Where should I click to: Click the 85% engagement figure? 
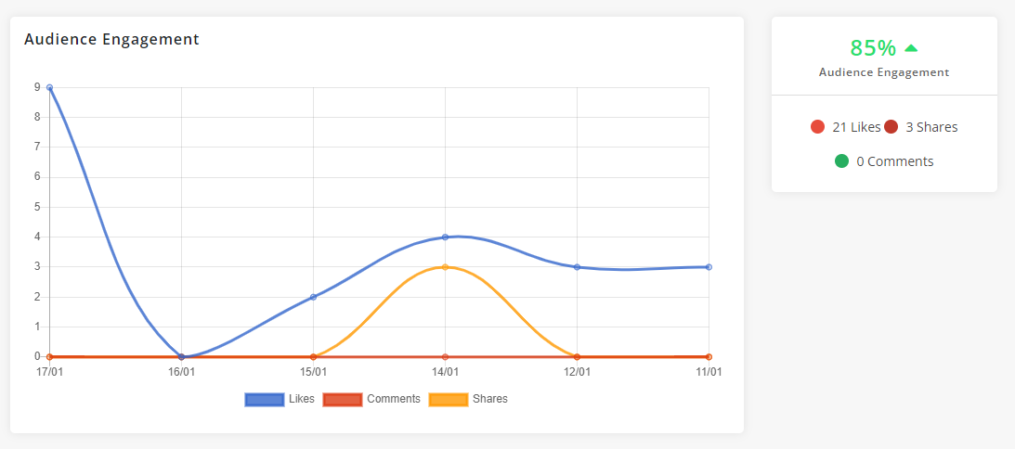pos(873,48)
